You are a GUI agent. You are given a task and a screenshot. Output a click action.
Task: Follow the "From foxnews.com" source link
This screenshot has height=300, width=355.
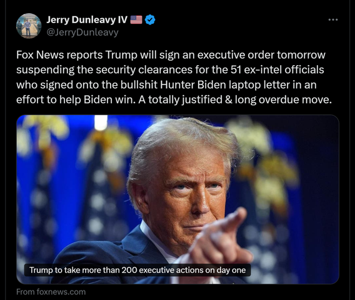click(x=51, y=292)
